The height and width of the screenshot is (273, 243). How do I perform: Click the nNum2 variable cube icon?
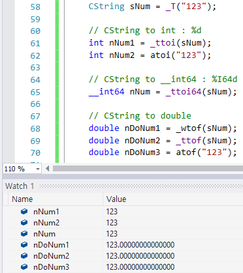coord(24,222)
